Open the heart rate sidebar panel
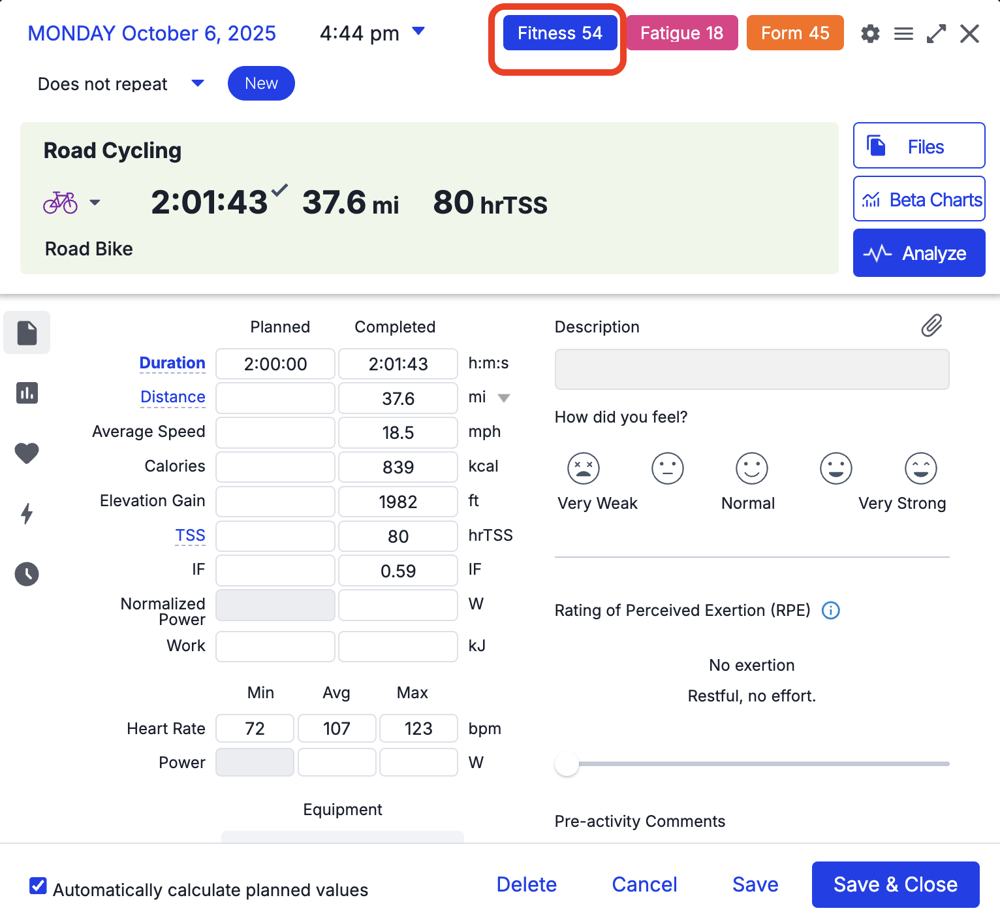 pos(27,453)
